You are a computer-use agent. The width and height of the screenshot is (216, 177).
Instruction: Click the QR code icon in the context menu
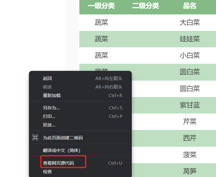tap(35, 138)
